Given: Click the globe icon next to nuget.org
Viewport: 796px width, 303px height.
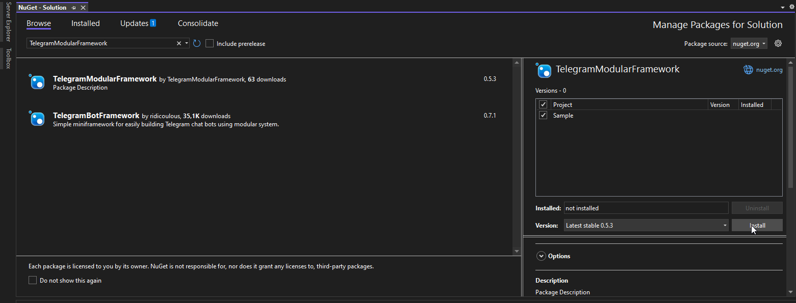Looking at the screenshot, I should coord(748,70).
